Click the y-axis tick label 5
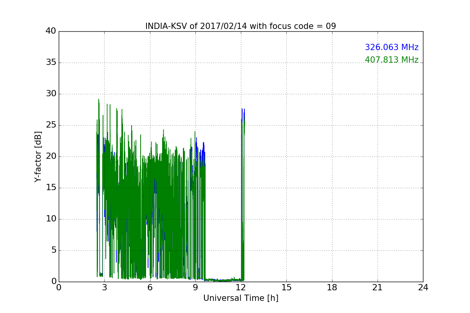Screen dimensions: 470x313 point(54,250)
